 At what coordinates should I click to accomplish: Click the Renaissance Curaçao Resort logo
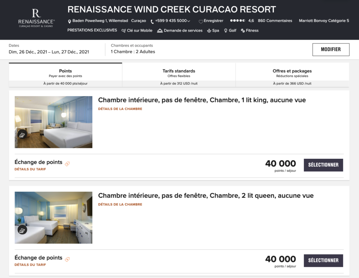(36, 18)
